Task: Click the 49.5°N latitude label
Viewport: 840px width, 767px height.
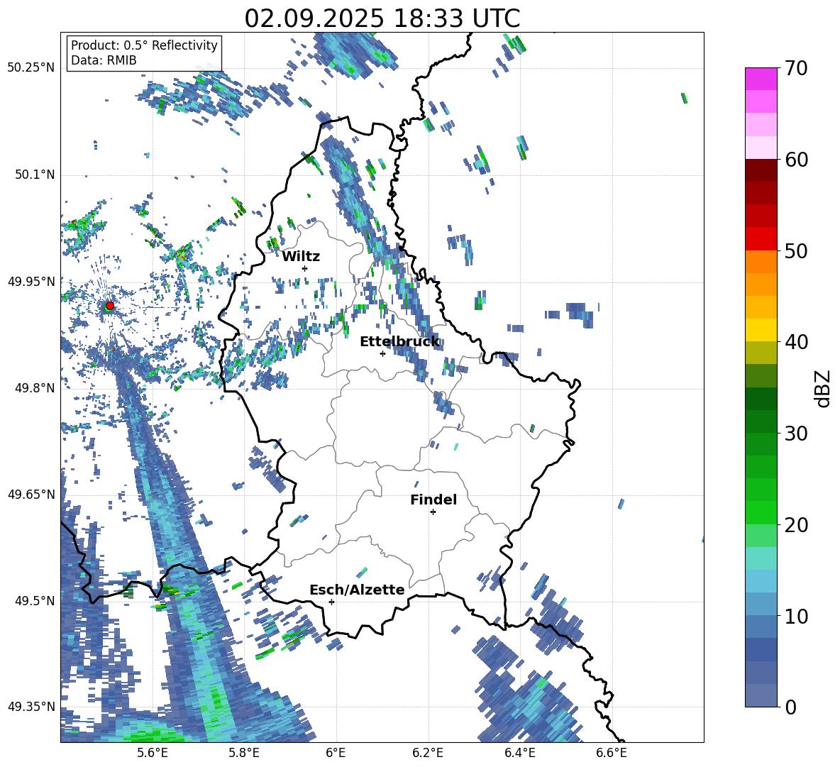Action: (x=35, y=600)
